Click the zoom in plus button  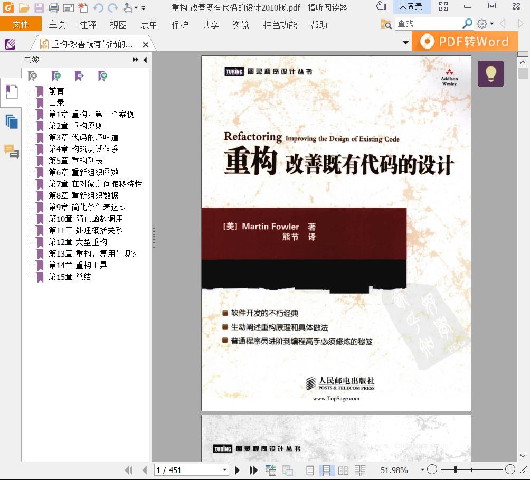pos(510,469)
